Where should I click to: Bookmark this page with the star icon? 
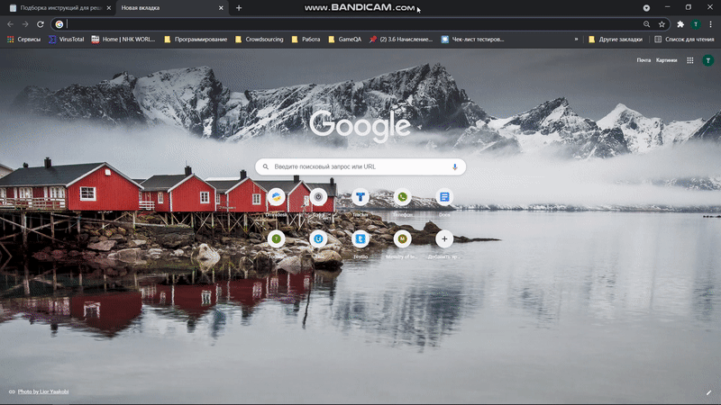point(662,24)
